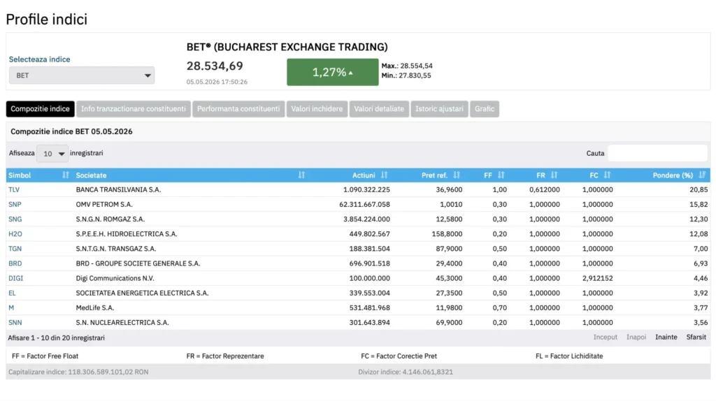The width and height of the screenshot is (716, 401).
Task: Select the MedLife S.A. cell
Action: click(x=95, y=308)
